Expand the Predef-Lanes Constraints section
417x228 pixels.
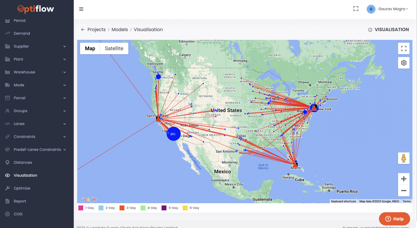click(x=37, y=149)
